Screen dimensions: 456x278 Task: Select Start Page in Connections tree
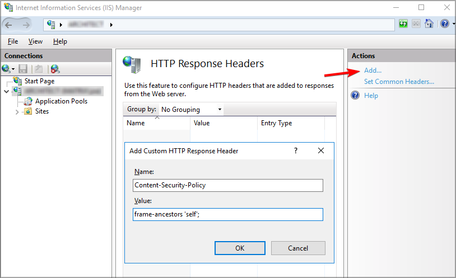(40, 81)
